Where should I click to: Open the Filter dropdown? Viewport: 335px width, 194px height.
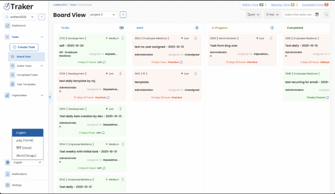(273, 15)
